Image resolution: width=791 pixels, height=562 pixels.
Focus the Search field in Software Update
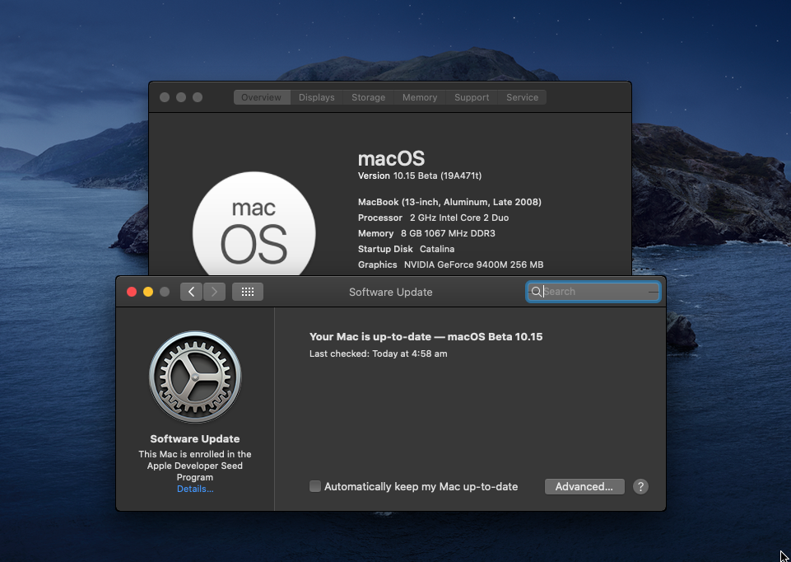pos(593,292)
